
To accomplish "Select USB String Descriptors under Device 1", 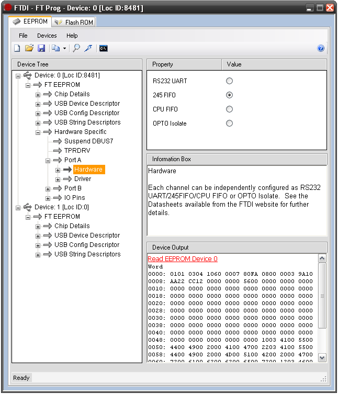I will coord(87,254).
